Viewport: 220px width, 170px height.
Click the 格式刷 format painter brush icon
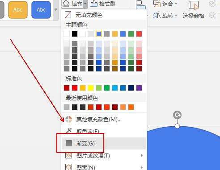point(94,4)
